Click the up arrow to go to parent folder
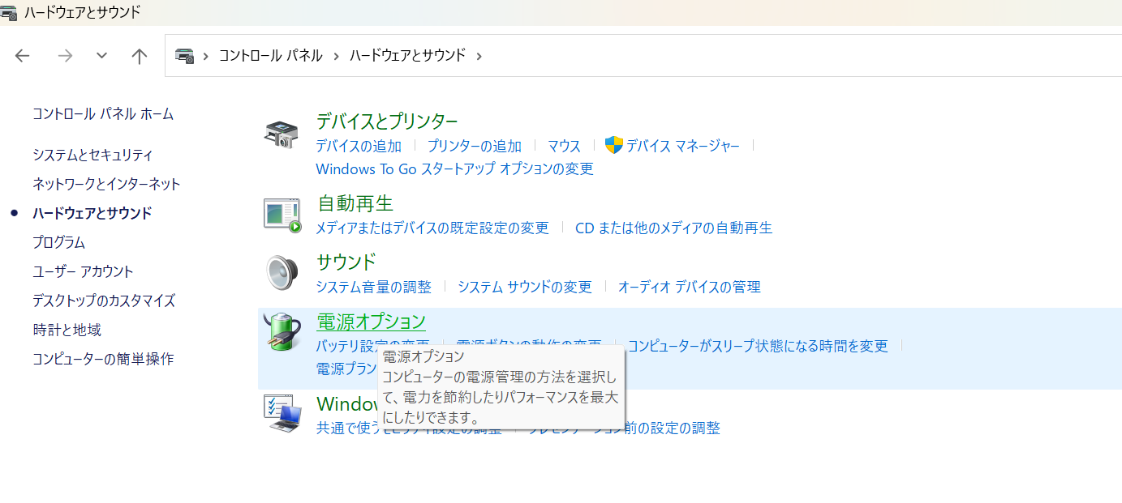The width and height of the screenshot is (1122, 503). pyautogui.click(x=140, y=56)
